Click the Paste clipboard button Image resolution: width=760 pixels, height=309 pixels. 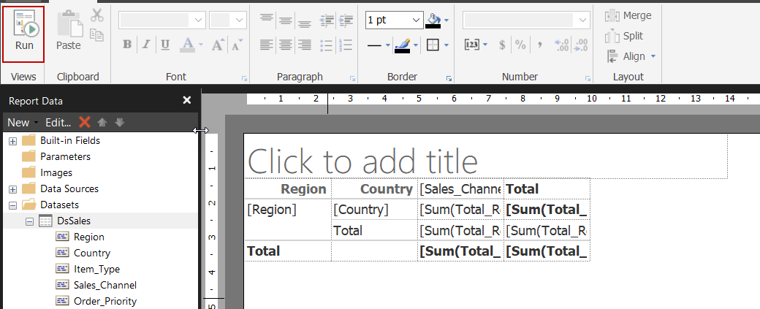pos(69,31)
